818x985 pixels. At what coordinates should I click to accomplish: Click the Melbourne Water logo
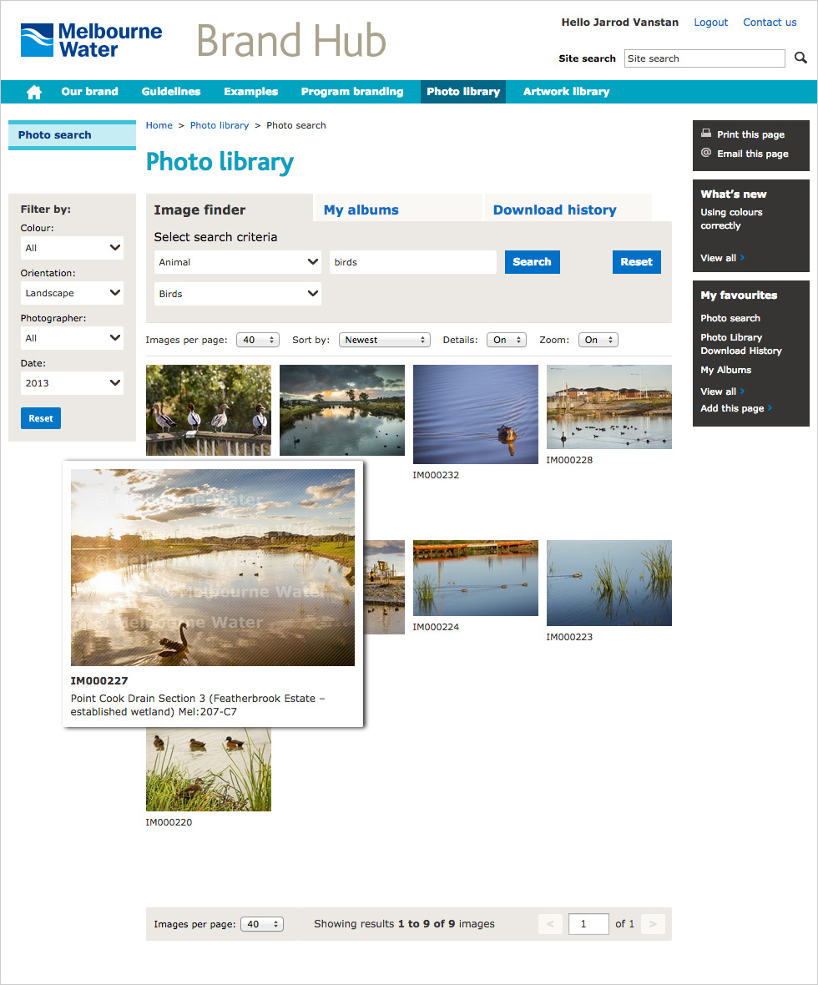91,40
